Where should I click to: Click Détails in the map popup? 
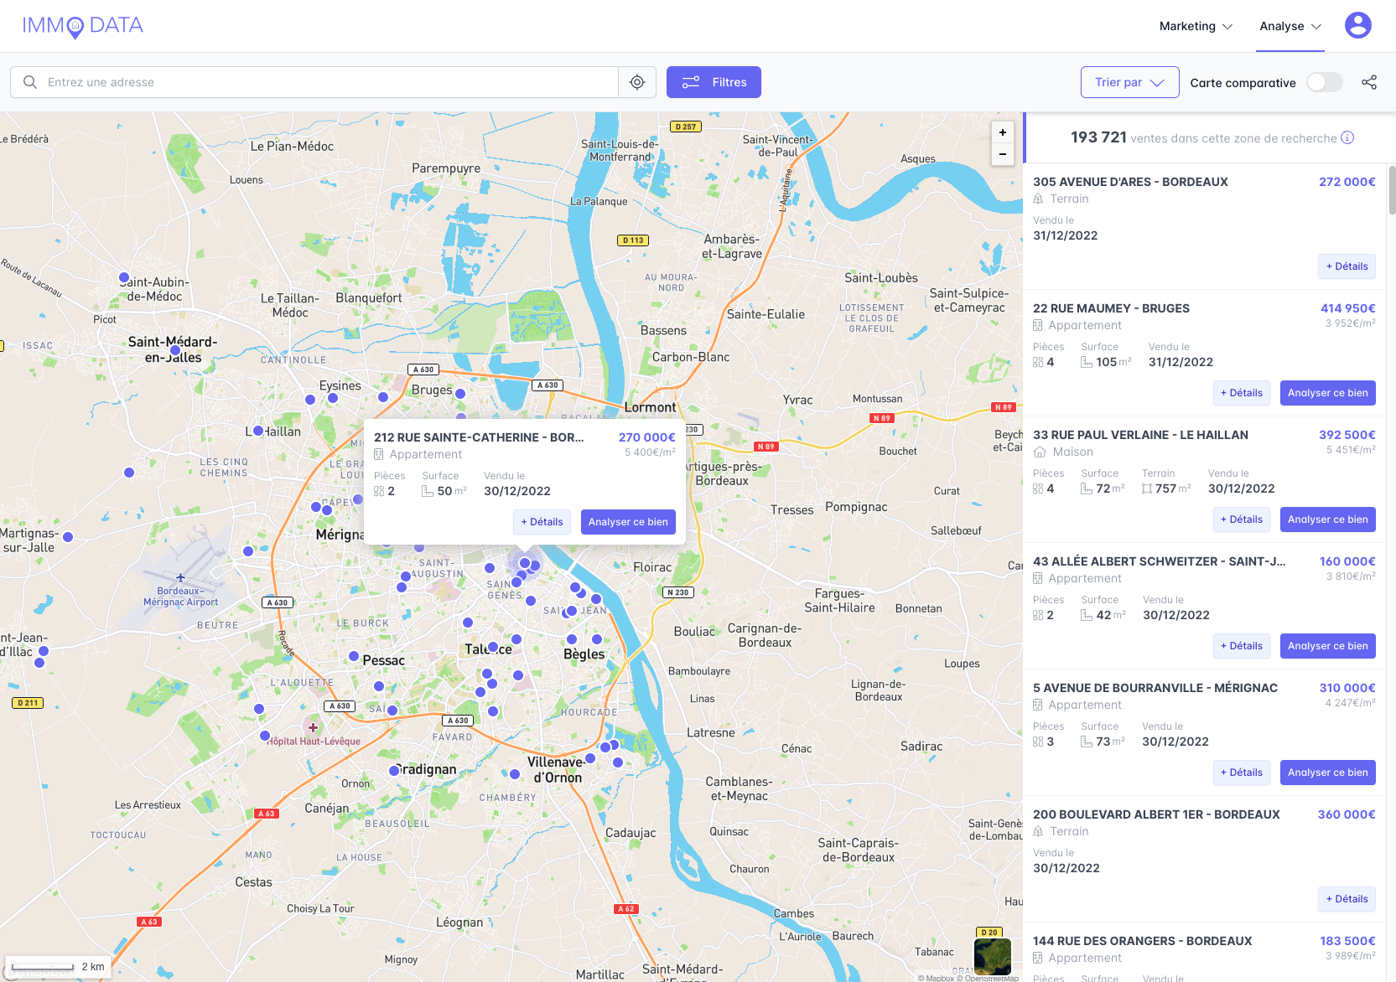[x=542, y=522]
